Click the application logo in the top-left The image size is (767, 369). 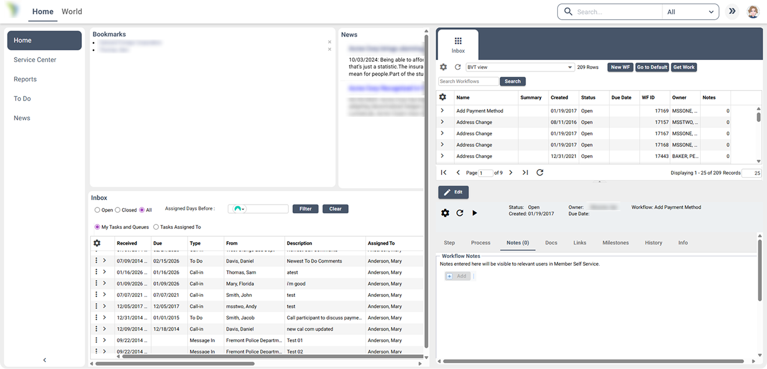(13, 10)
